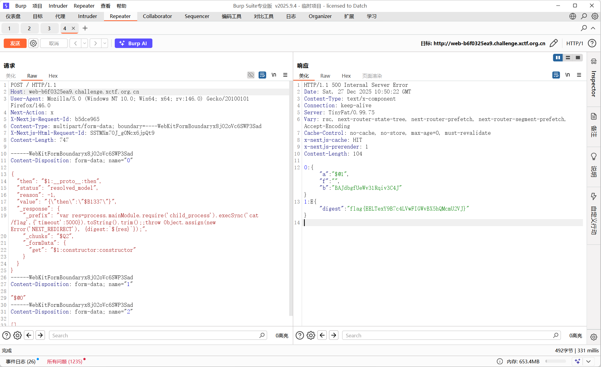The width and height of the screenshot is (601, 367).
Task: Click the lightbulb explanation sidebar icon
Action: point(594,156)
